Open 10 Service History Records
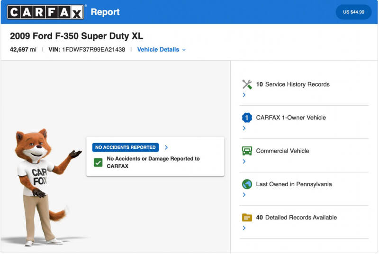The image size is (379, 254). click(293, 84)
